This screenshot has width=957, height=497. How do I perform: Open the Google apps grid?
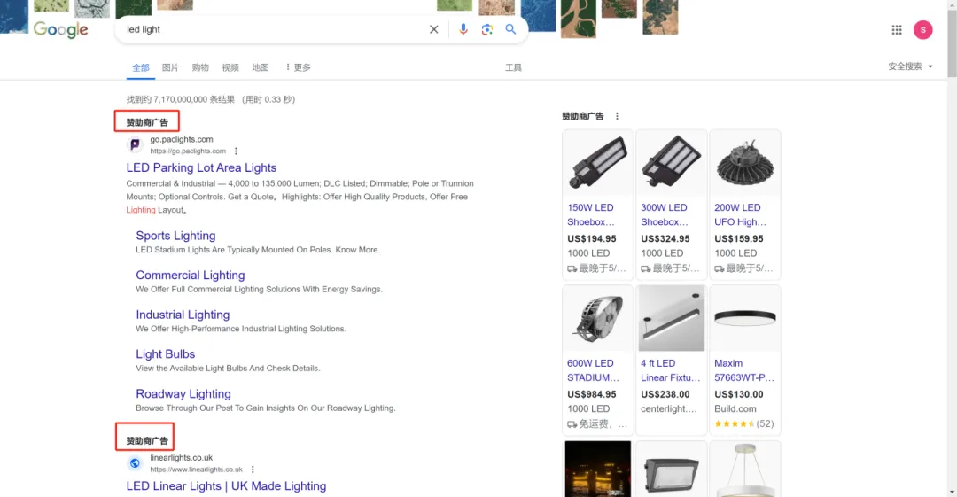(x=897, y=30)
